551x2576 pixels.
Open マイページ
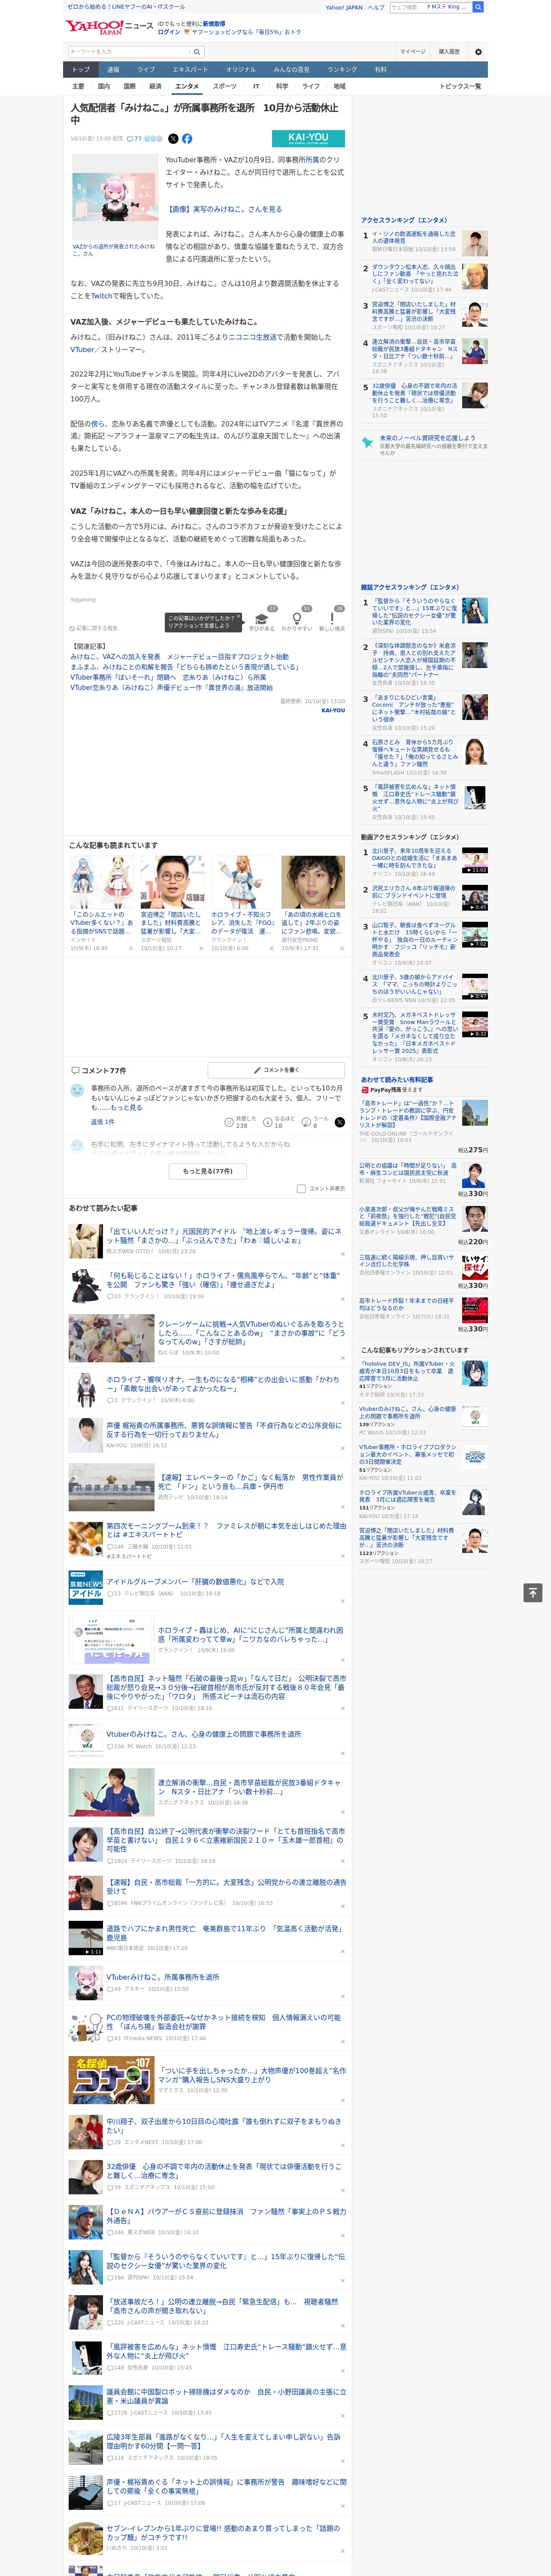point(413,52)
